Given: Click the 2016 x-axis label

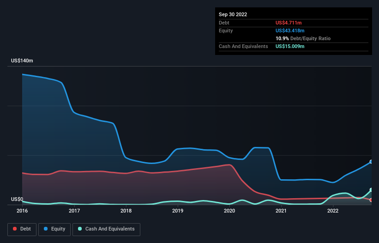Looking at the screenshot, I should point(22,211).
